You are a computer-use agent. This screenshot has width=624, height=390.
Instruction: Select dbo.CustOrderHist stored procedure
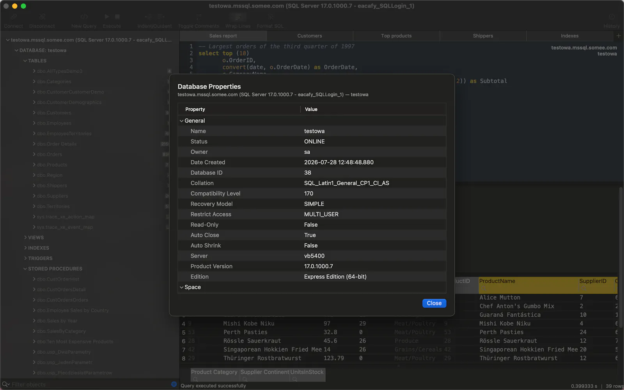pos(58,279)
